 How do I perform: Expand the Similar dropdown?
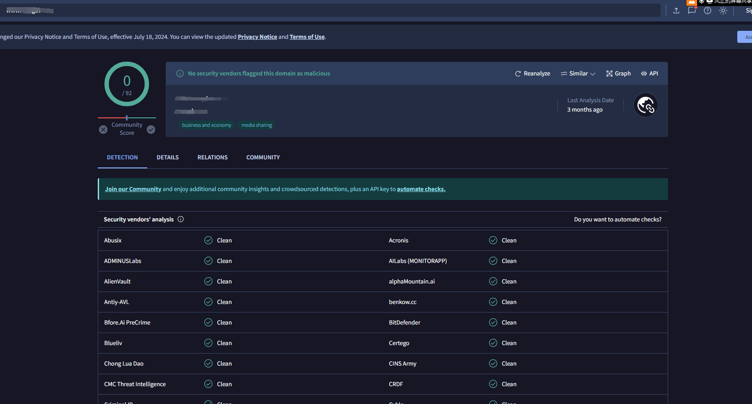[578, 74]
